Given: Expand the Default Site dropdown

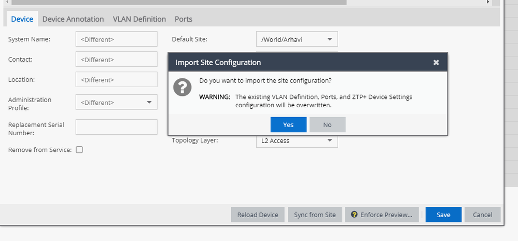Looking at the screenshot, I should (329, 39).
